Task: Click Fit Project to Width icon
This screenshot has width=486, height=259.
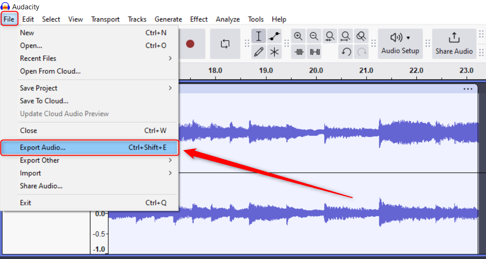Action: pyautogui.click(x=345, y=36)
